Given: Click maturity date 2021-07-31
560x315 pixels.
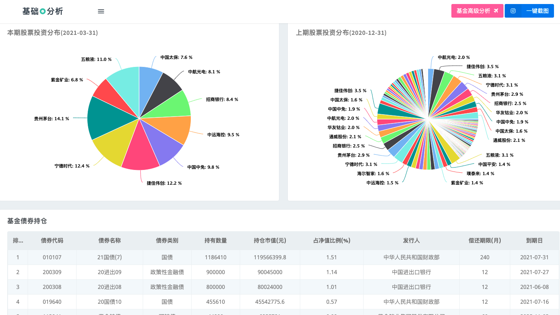Looking at the screenshot, I should tap(534, 257).
